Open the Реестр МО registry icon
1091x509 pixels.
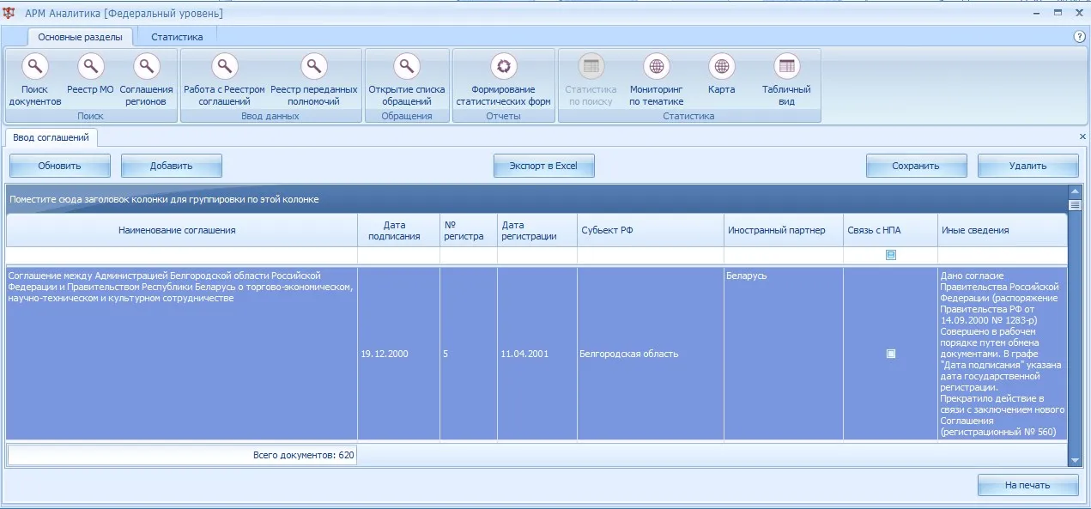[90, 66]
